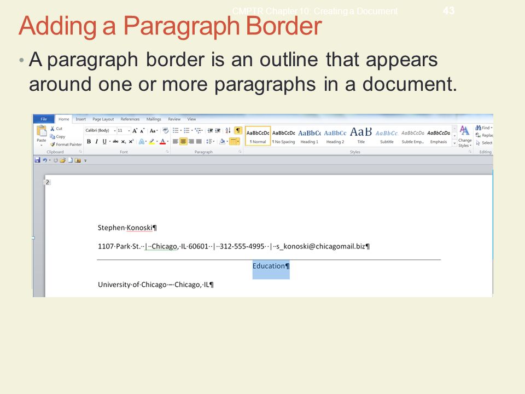Toggle Center alignment button
The image size is (525, 394).
click(x=184, y=141)
